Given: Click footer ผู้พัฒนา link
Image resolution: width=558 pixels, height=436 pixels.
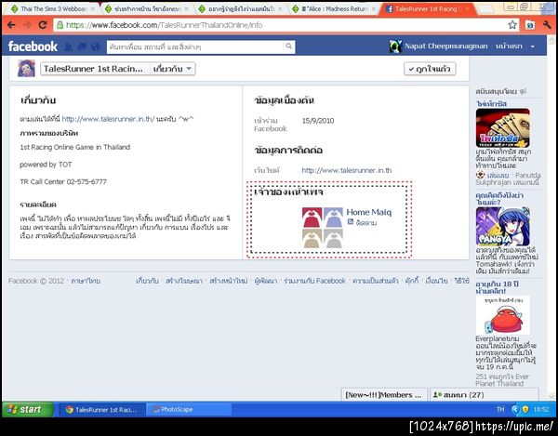Looking at the screenshot, I should tap(266, 281).
